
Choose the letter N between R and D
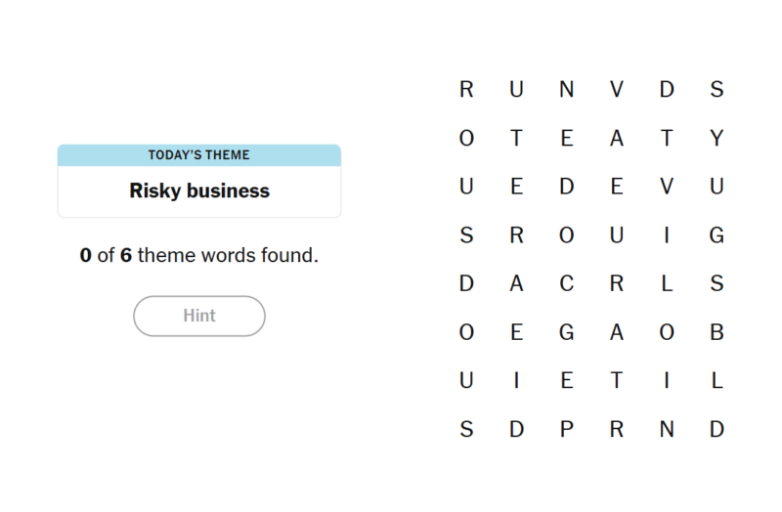tap(667, 429)
